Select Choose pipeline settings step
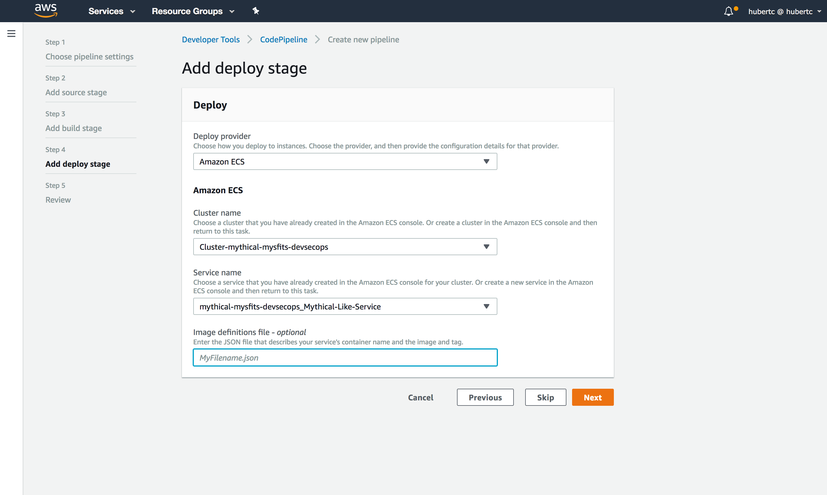827x495 pixels. coord(90,56)
